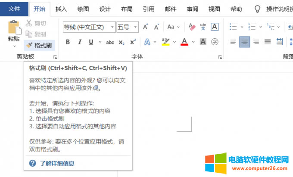This screenshot has width=293, height=177.
Task: Open the 文件 (File) tab
Action: pos(14,9)
